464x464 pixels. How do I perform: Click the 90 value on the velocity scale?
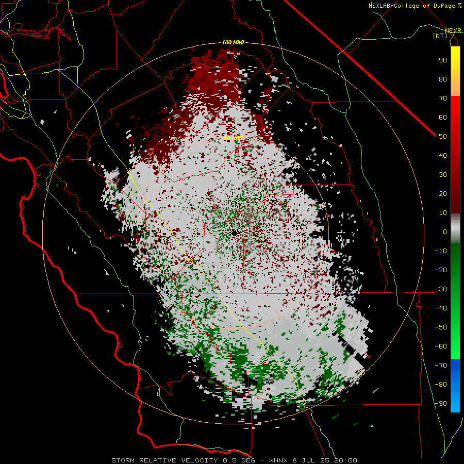[443, 60]
